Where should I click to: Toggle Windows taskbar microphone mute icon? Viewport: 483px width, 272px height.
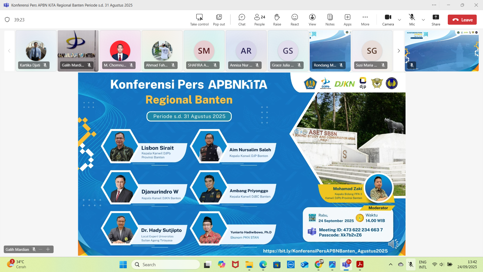[x=411, y=264]
